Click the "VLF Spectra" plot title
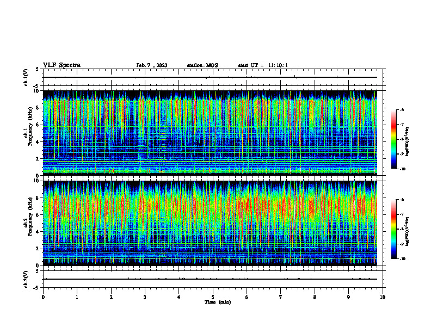Viewport: 431px width, 333px height. (x=61, y=65)
